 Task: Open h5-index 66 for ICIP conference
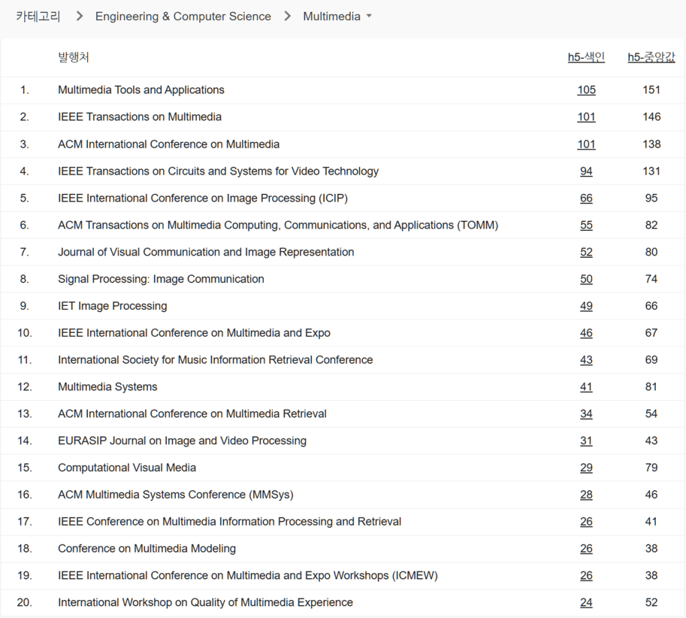pyautogui.click(x=586, y=198)
